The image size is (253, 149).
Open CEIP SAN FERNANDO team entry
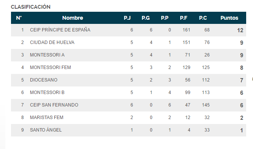[54, 105]
